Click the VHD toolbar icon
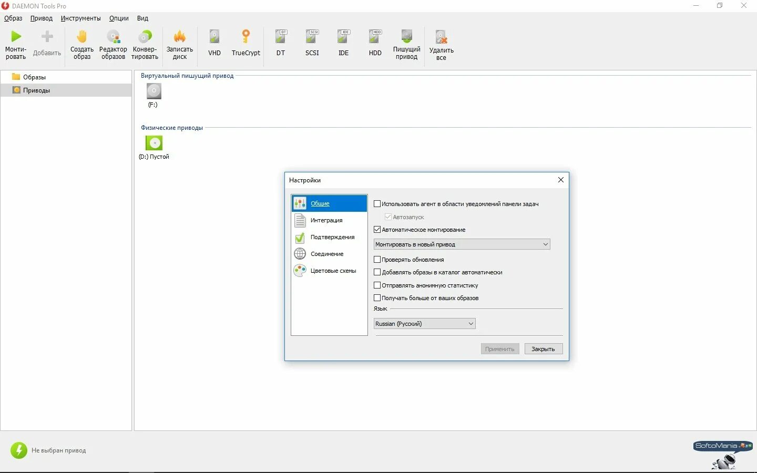The image size is (757, 473). [214, 36]
